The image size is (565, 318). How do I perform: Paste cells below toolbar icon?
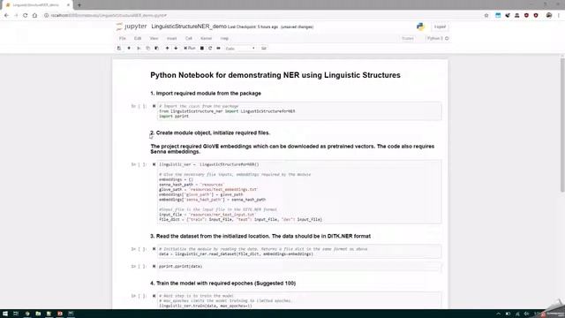tap(157, 48)
